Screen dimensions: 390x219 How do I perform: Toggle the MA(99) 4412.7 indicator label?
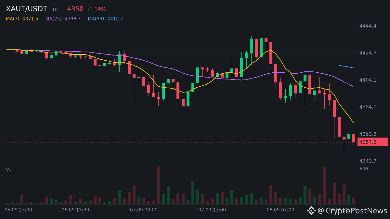coord(105,19)
